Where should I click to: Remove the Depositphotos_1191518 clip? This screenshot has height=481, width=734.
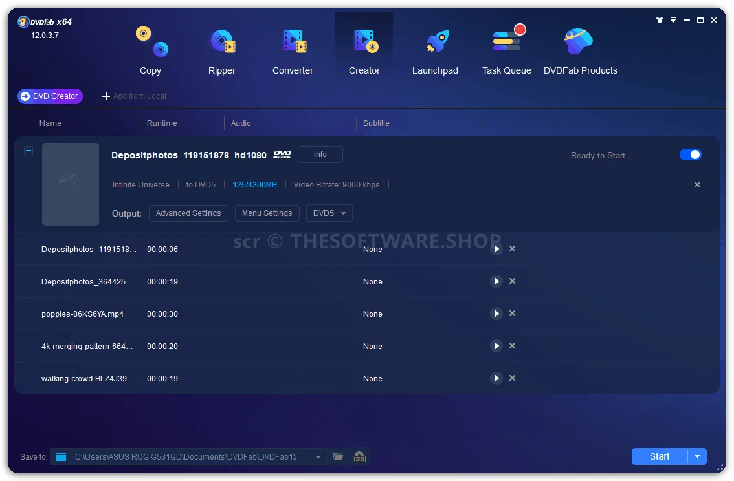point(512,249)
